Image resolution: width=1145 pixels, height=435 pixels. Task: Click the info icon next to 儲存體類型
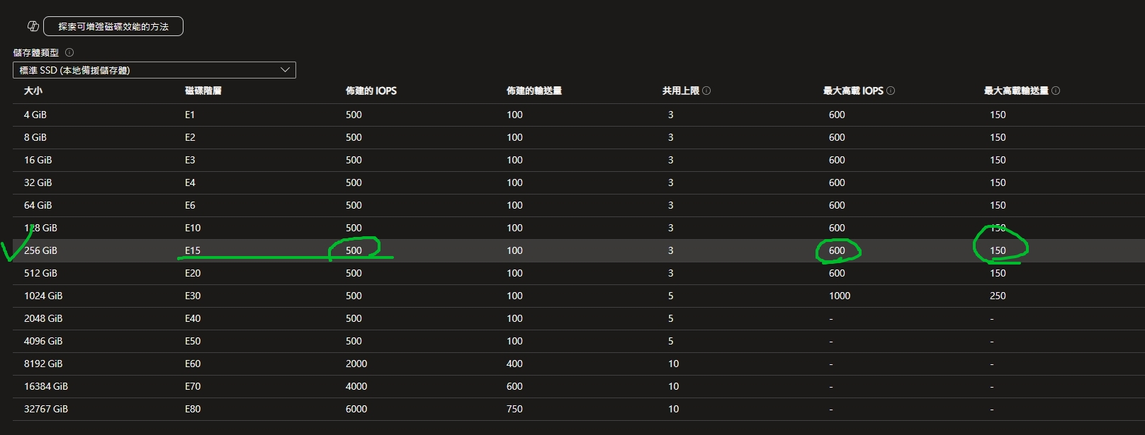tap(69, 52)
